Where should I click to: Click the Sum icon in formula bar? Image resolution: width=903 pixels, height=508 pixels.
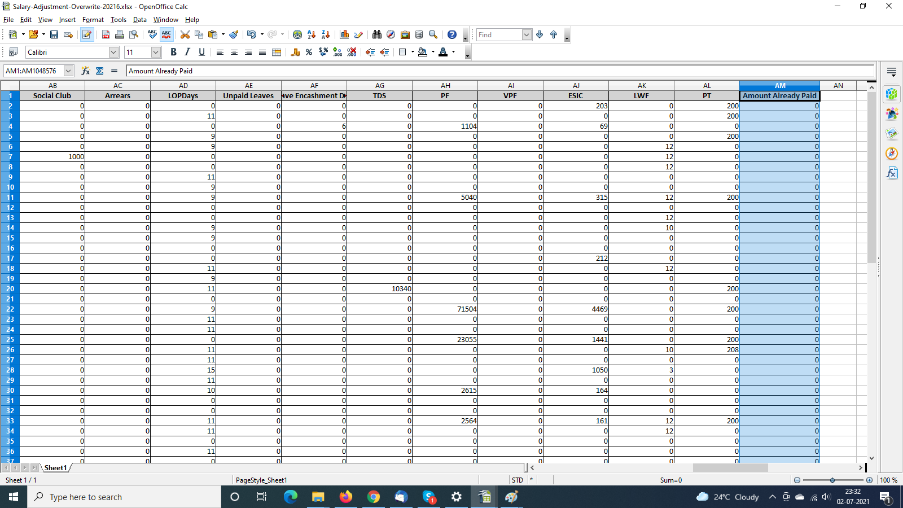100,71
